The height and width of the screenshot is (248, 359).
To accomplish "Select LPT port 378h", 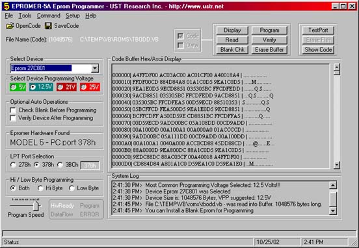I will pos(36,165).
